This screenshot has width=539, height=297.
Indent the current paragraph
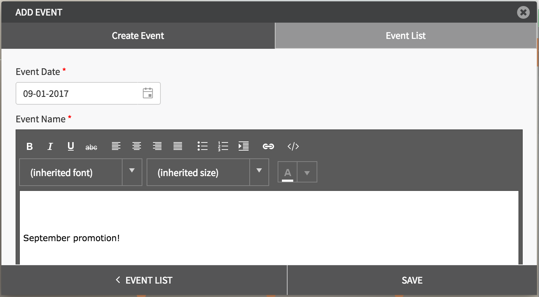pyautogui.click(x=244, y=146)
